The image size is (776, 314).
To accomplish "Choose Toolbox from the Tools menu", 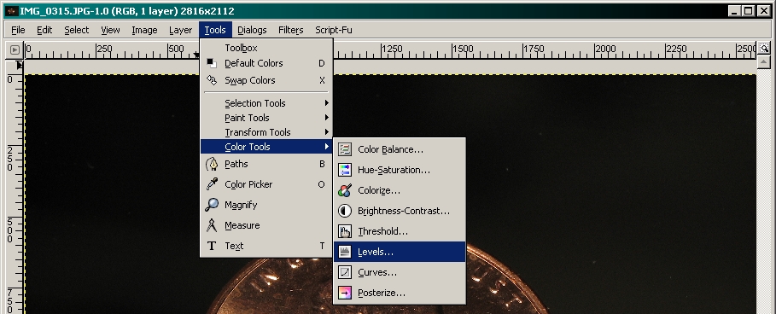I will tap(266, 48).
